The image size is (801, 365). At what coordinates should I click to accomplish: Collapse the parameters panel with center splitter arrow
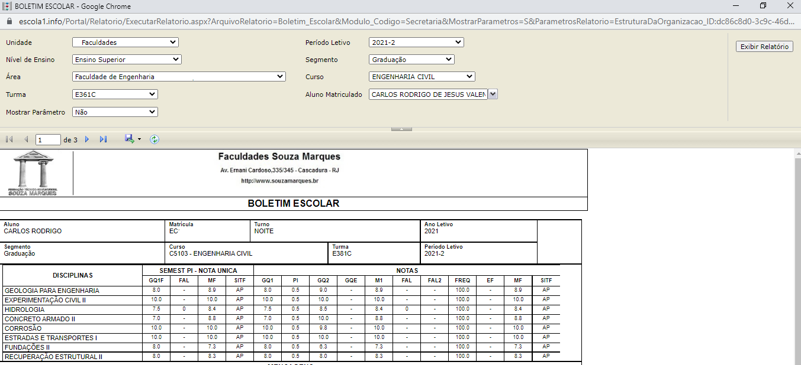point(401,129)
